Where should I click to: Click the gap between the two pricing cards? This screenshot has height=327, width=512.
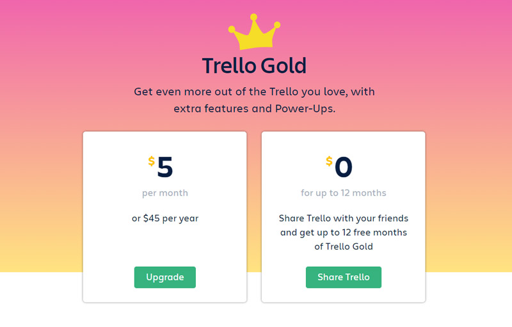(254, 218)
